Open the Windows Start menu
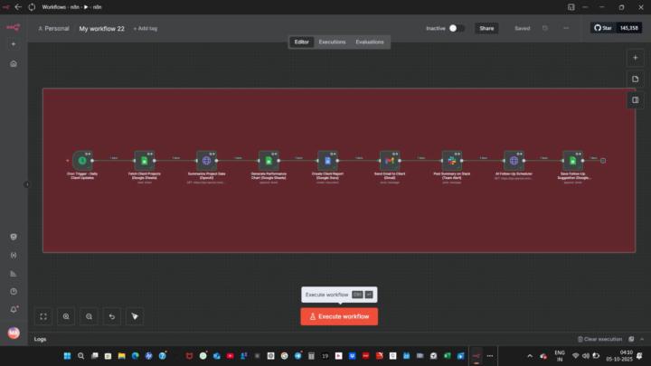This screenshot has width=651, height=366. [67, 356]
